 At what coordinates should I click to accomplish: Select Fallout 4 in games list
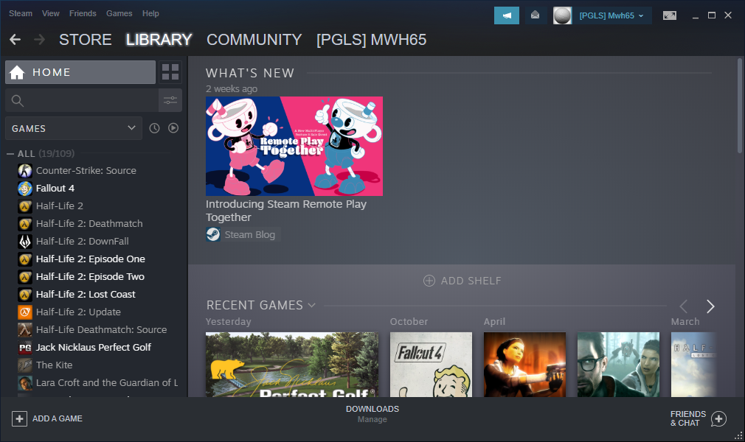(x=55, y=188)
